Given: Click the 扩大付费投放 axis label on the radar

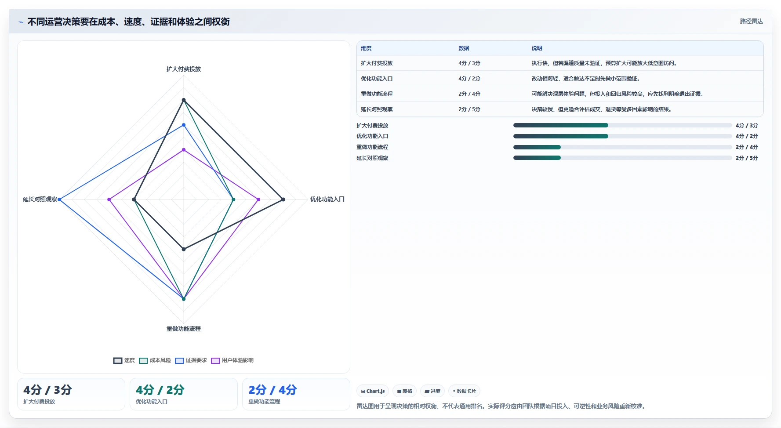Looking at the screenshot, I should click(x=184, y=69).
